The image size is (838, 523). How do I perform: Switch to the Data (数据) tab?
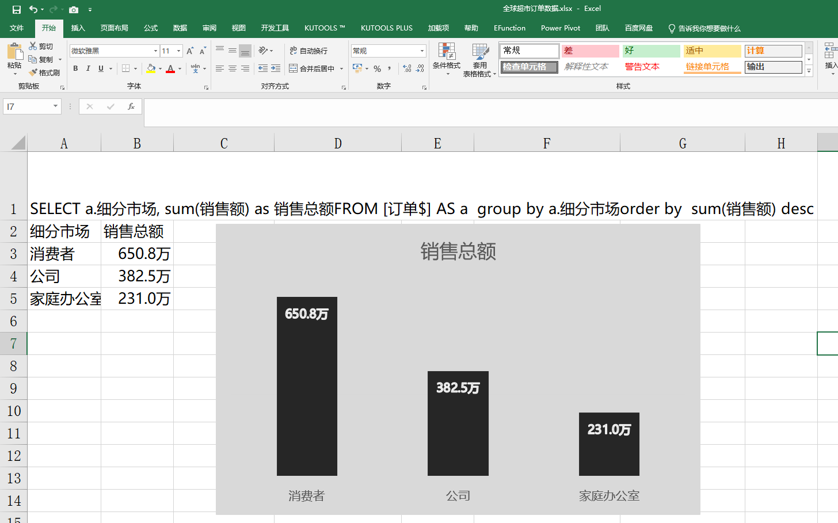(180, 28)
